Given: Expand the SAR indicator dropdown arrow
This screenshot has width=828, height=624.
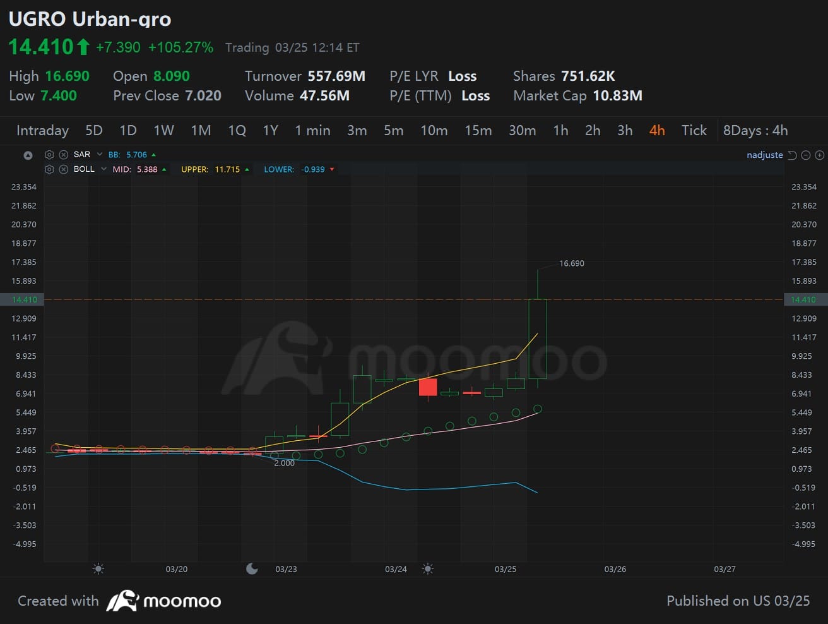Looking at the screenshot, I should (x=100, y=155).
